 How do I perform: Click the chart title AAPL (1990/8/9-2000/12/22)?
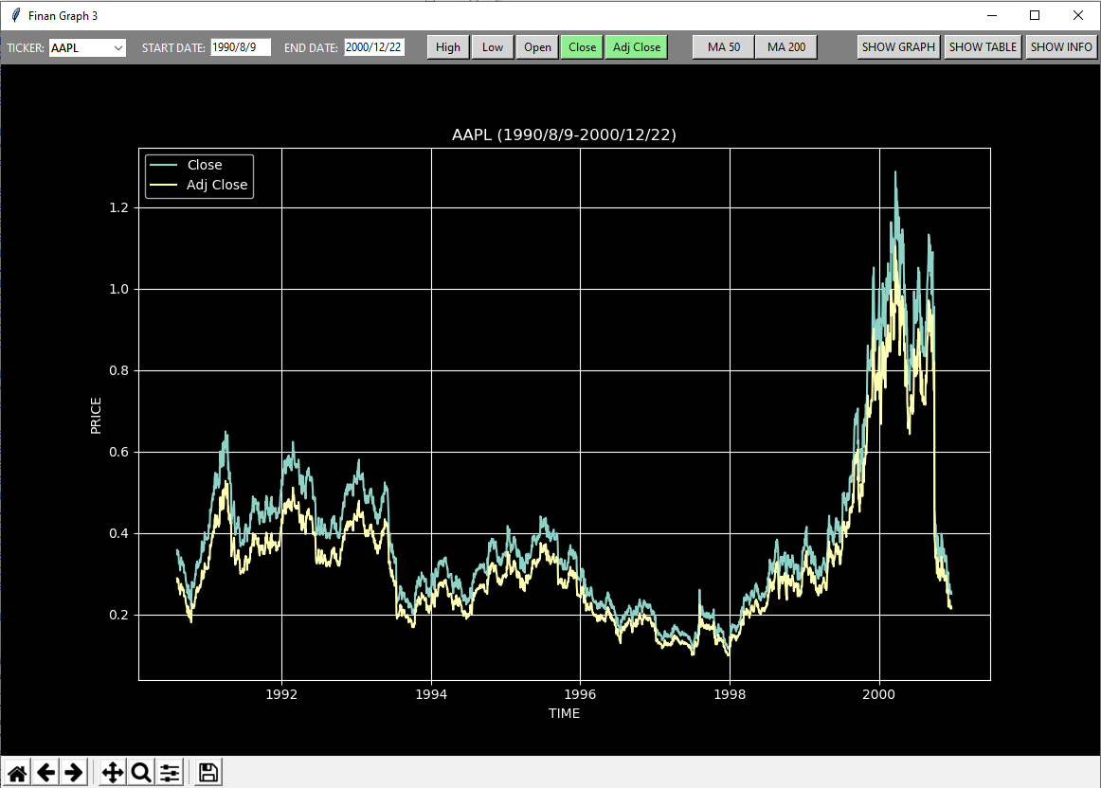[564, 134]
